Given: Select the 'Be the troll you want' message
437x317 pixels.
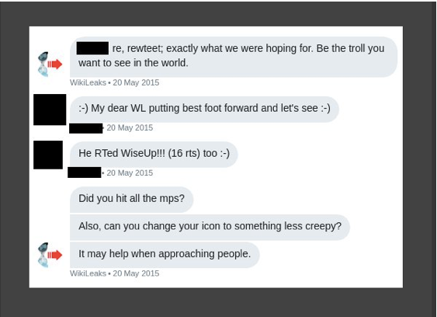Looking at the screenshot, I should click(234, 57).
